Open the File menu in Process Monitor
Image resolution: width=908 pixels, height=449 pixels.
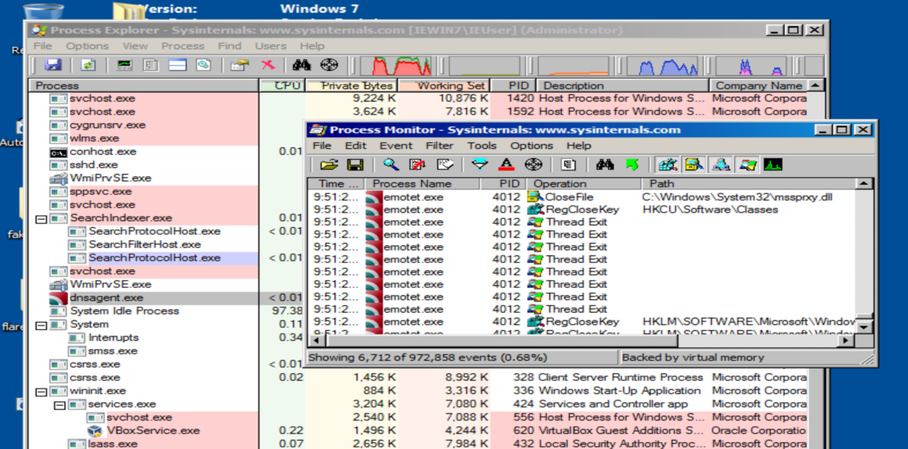(x=322, y=145)
